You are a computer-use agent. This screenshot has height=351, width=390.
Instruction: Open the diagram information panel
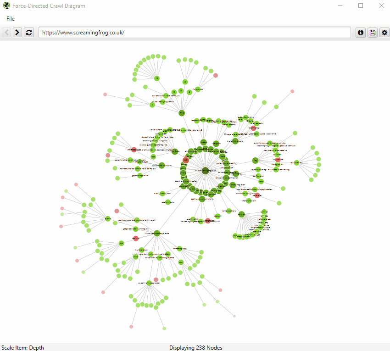pos(361,32)
